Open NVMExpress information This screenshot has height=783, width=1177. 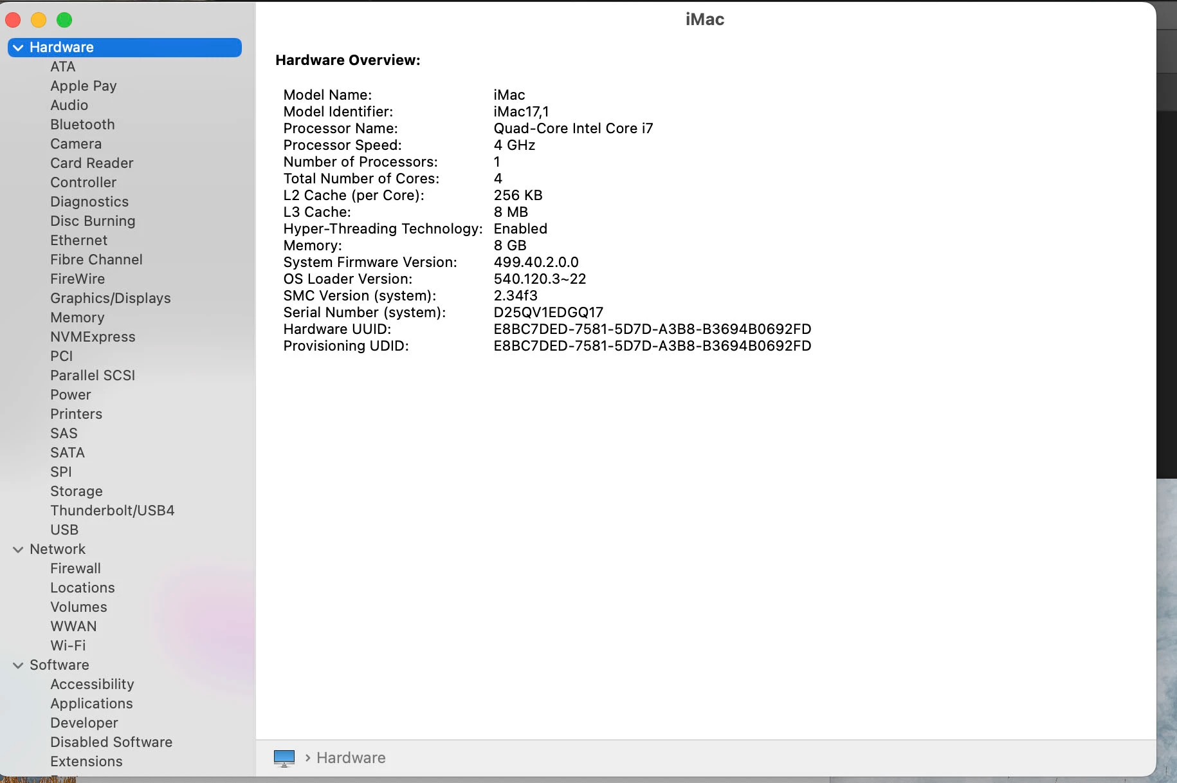[x=93, y=337]
